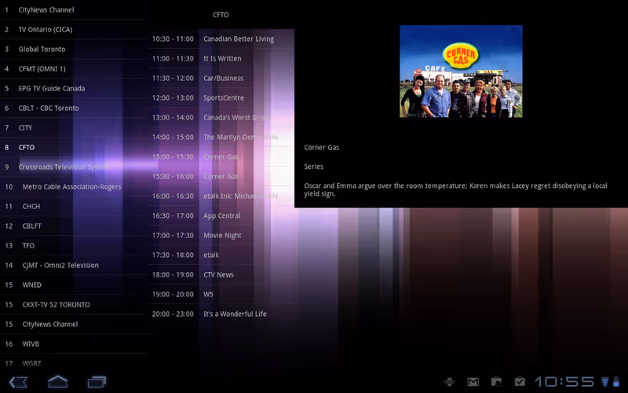Tap the Series label in details panel
Image resolution: width=628 pixels, height=393 pixels.
click(313, 167)
